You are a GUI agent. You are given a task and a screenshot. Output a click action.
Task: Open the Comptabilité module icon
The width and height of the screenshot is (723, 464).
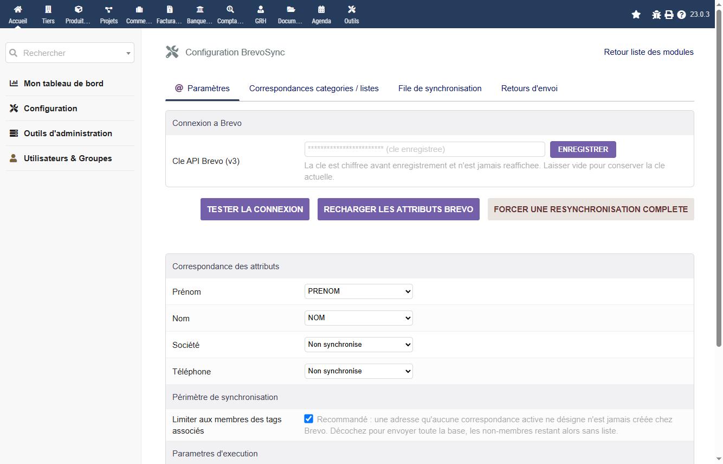pos(230,9)
